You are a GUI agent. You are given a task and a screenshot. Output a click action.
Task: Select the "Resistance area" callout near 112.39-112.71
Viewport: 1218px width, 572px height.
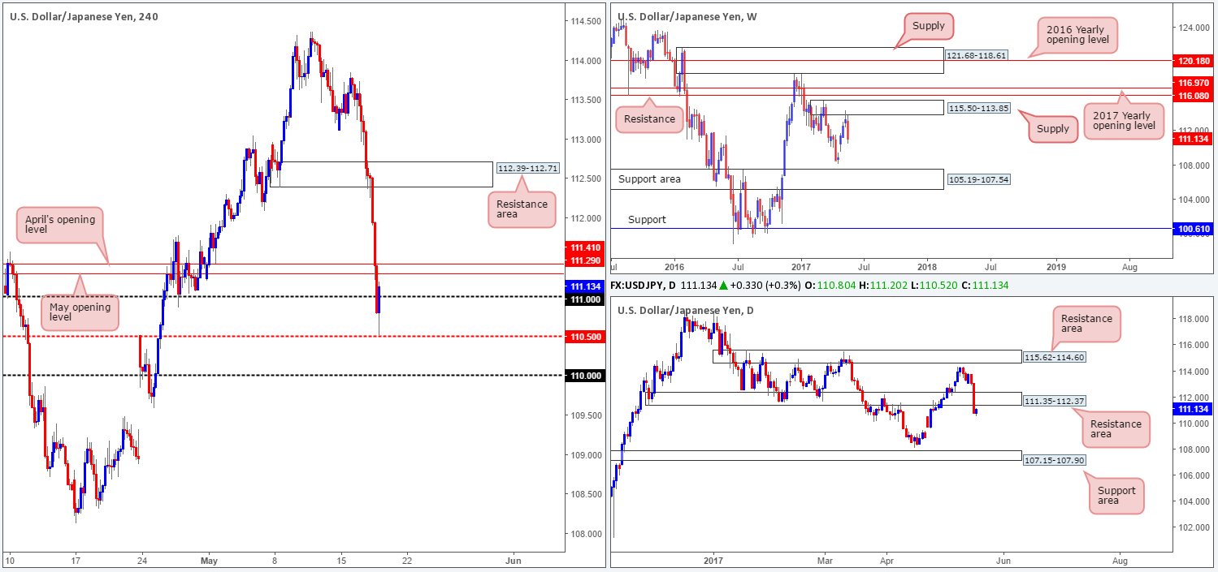[521, 209]
